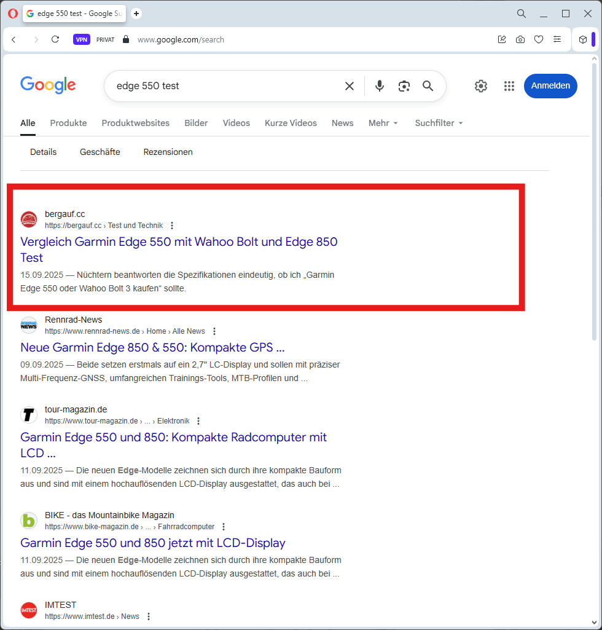The width and height of the screenshot is (602, 630).
Task: Clear the search box with the X icon
Action: click(x=350, y=86)
